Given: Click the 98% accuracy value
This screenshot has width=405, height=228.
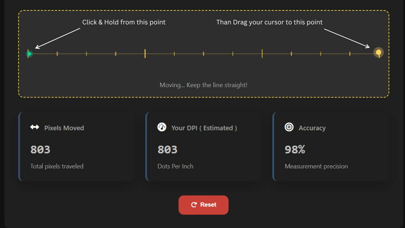Looking at the screenshot, I should point(295,149).
